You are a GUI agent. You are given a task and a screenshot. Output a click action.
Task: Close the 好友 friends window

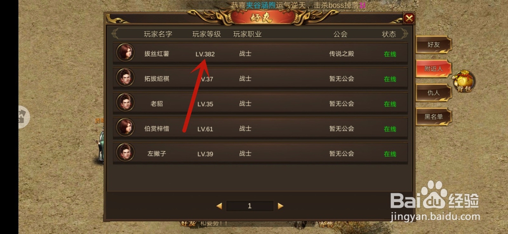[409, 18]
